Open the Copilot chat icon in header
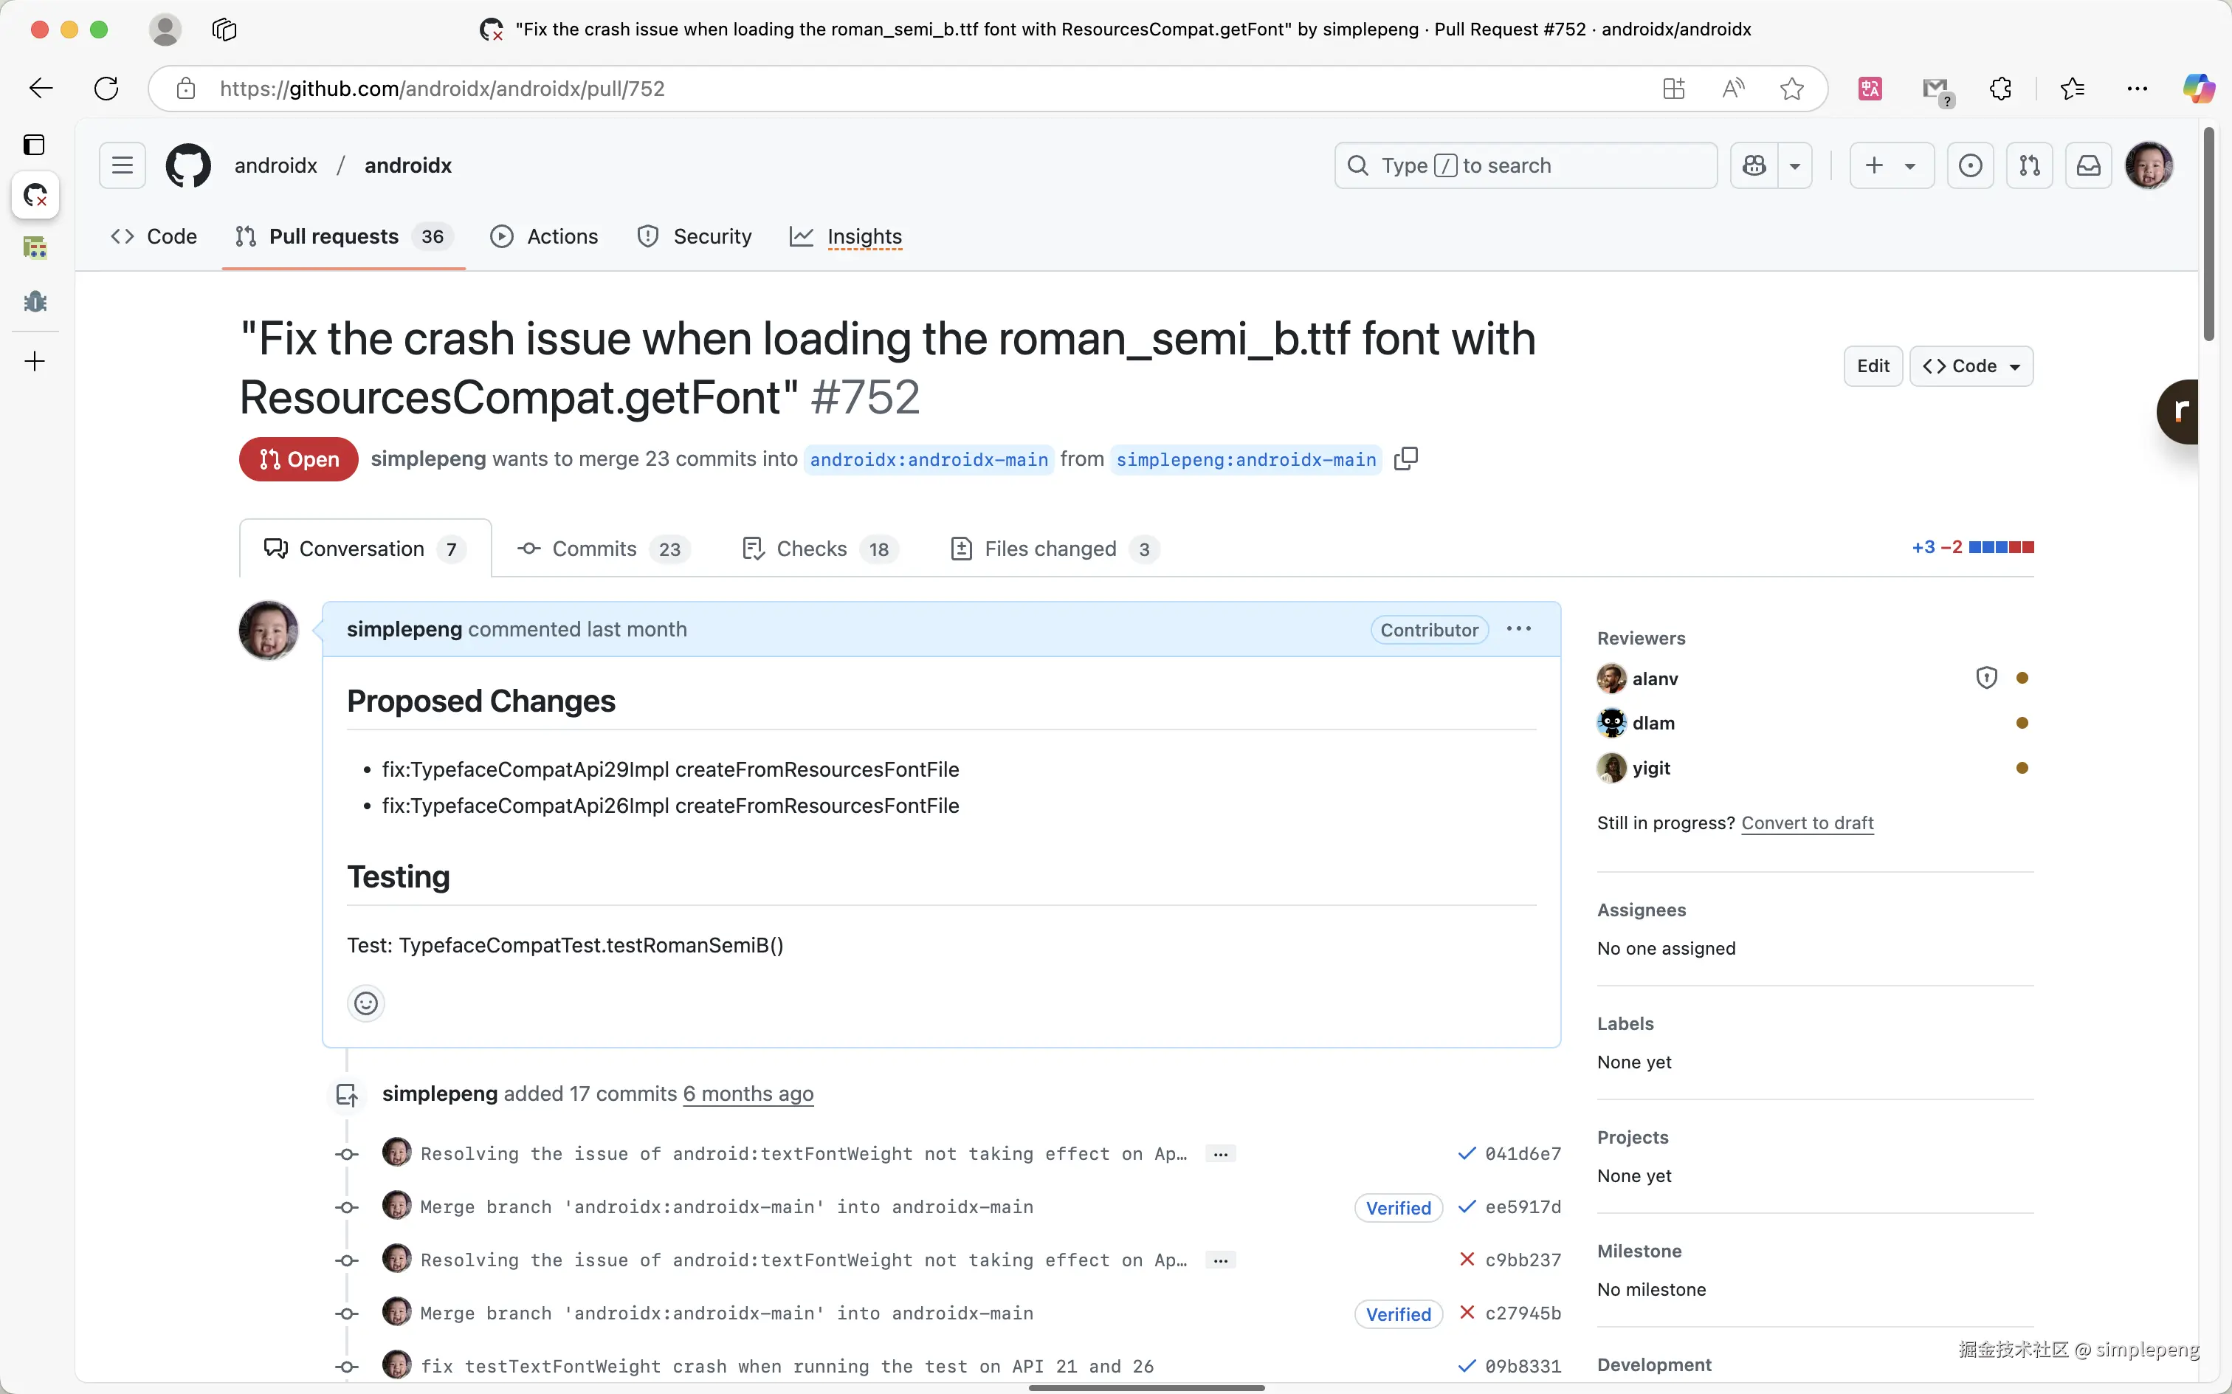 pos(1754,165)
